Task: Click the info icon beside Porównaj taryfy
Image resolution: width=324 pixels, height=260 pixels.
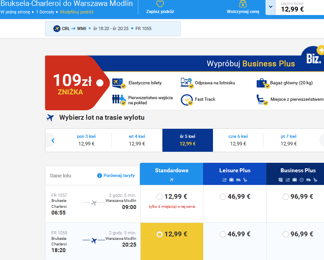Action: (x=100, y=176)
